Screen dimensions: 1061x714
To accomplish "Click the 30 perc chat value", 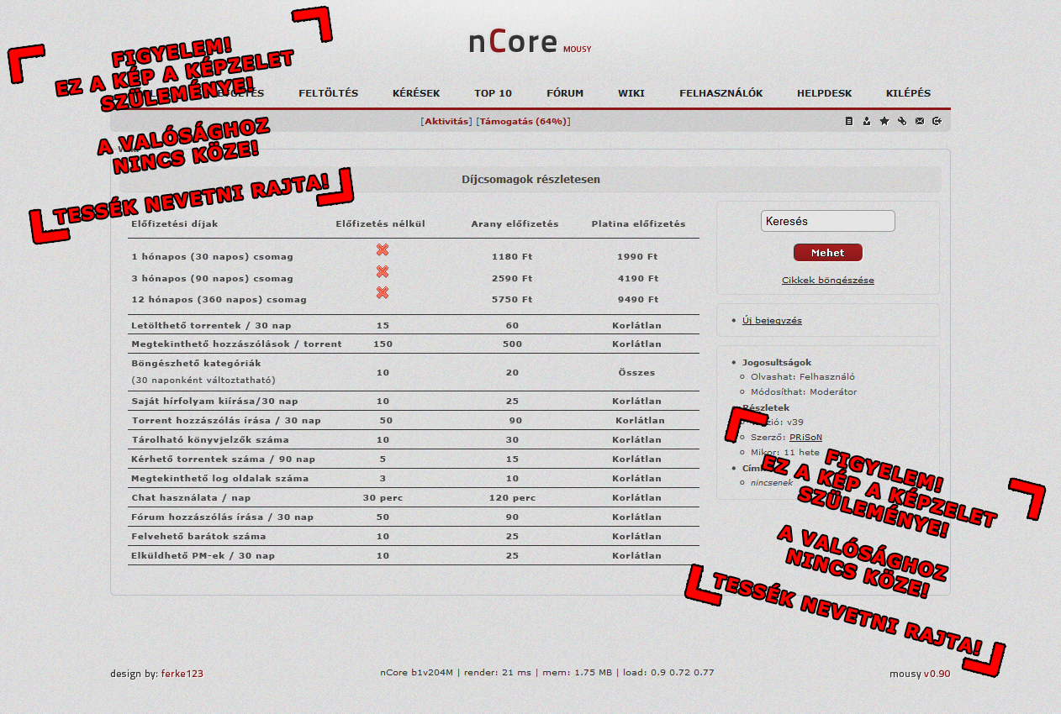I will 383,498.
